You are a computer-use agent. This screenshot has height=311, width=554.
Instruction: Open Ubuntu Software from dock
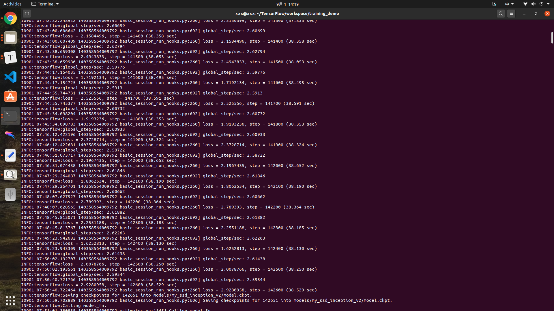[10, 96]
